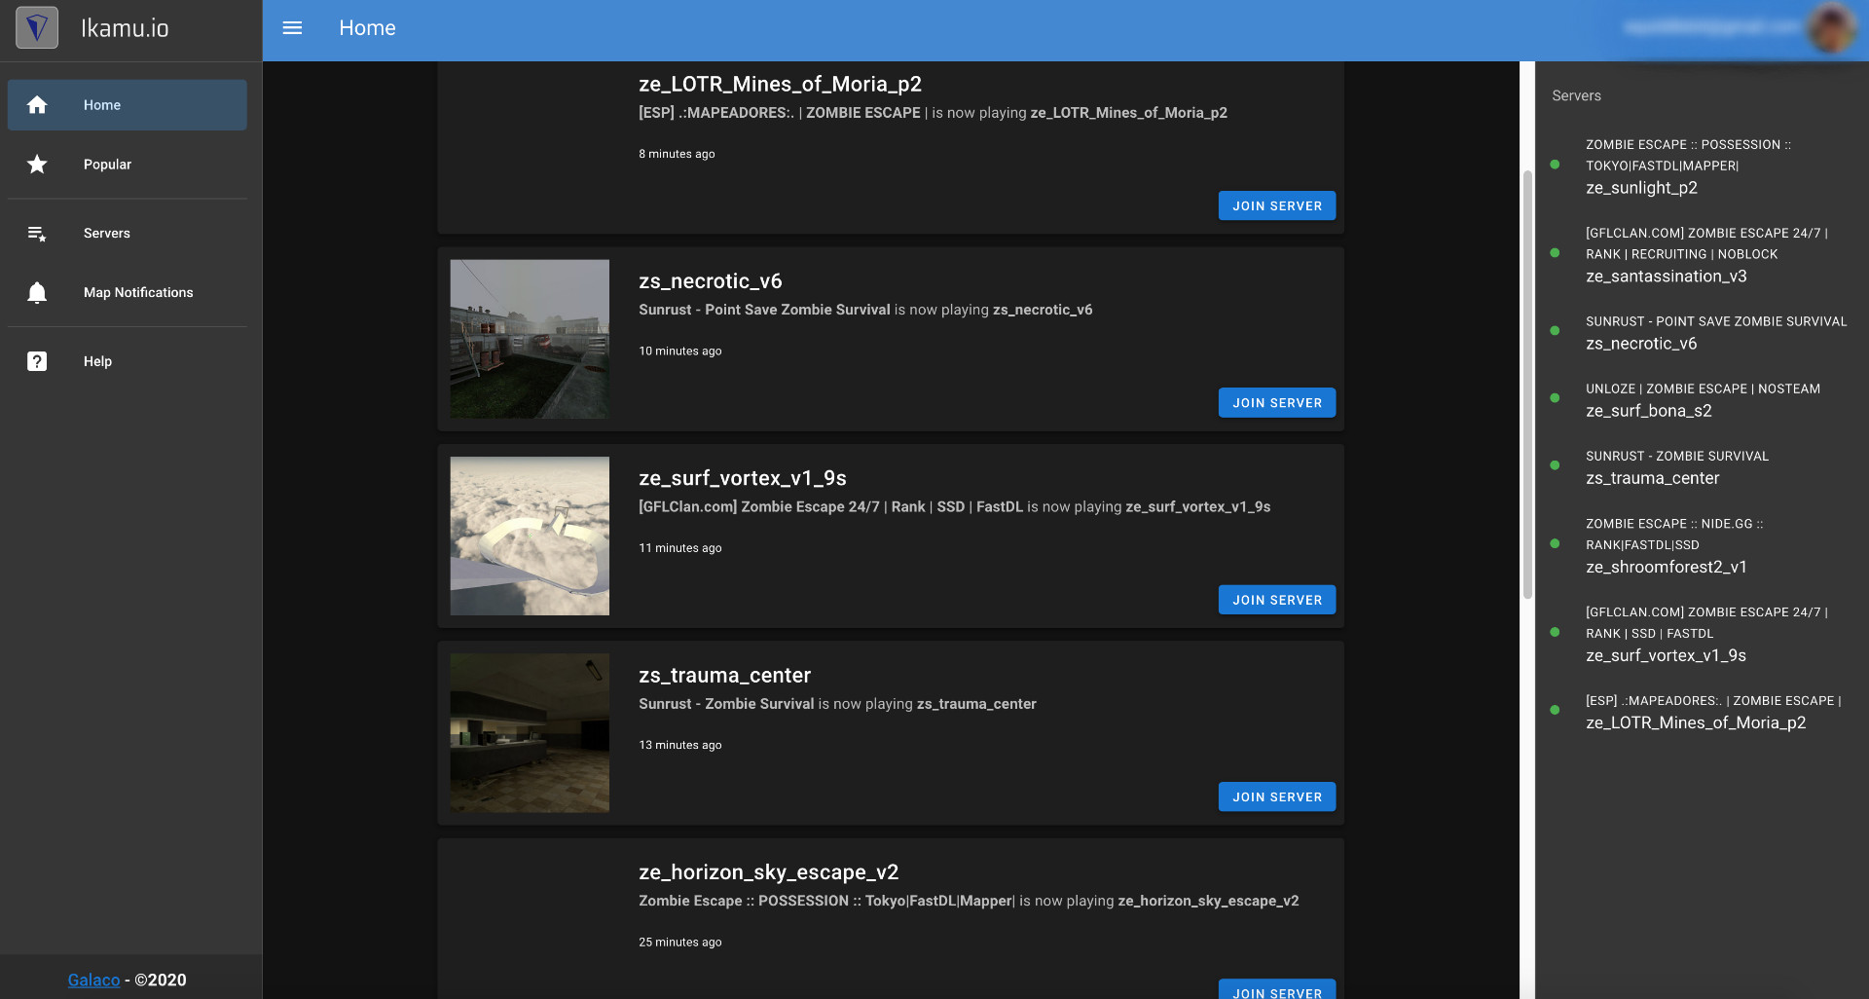Open the user profile avatar
1869x999 pixels.
[1828, 27]
